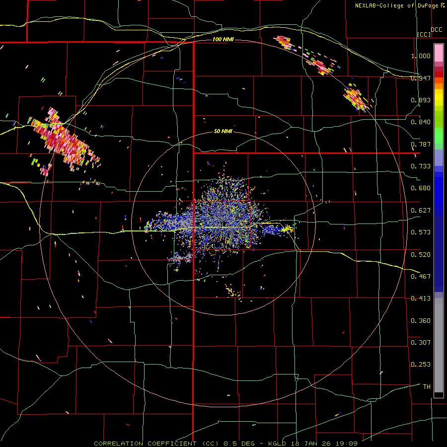Click the 1.000 scale value
The width and height of the screenshot is (447, 447).
pyautogui.click(x=421, y=56)
